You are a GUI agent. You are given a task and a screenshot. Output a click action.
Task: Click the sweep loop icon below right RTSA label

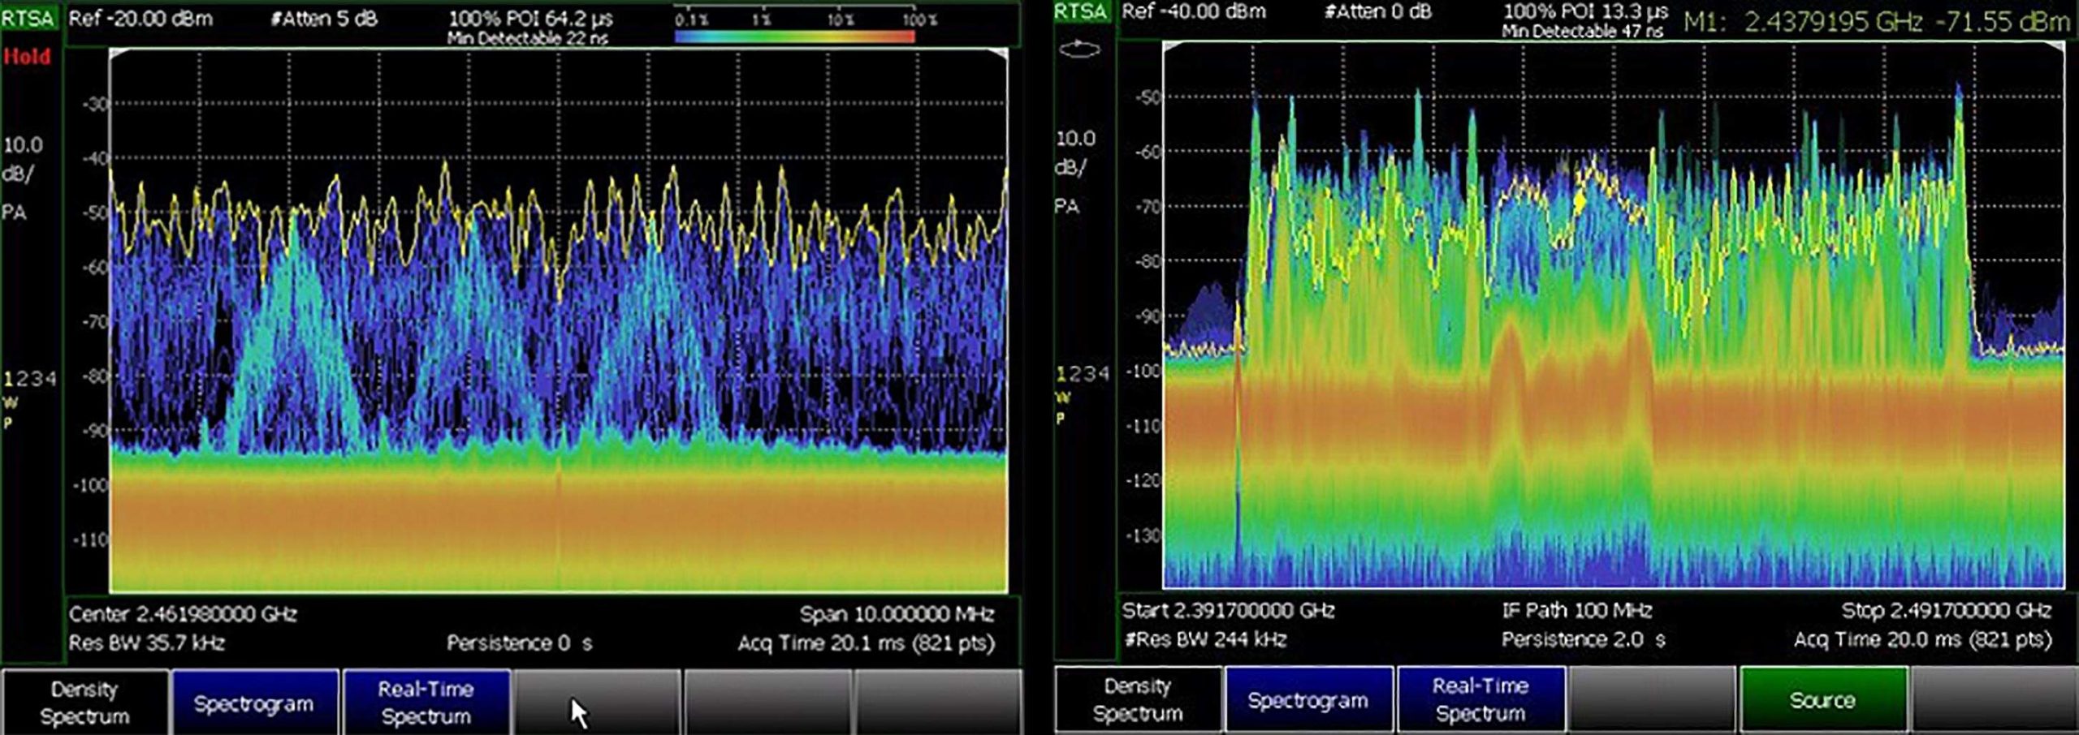click(1078, 50)
